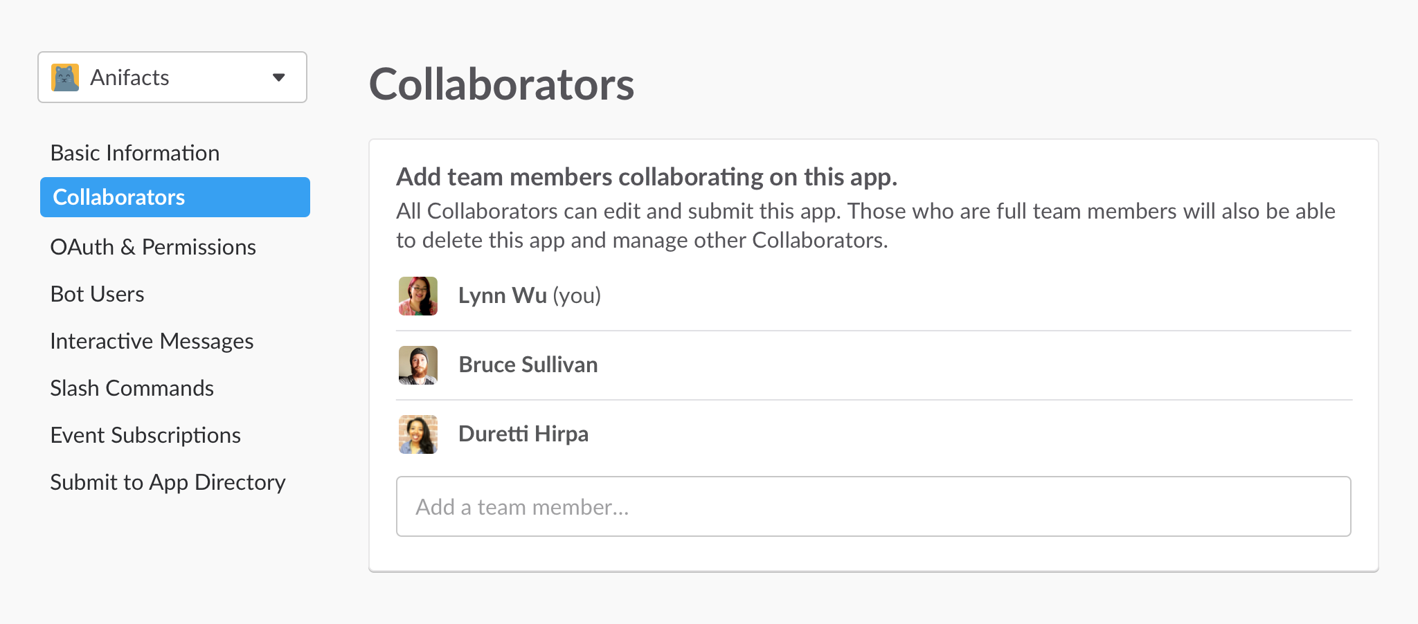Open Submit to App Directory

[x=168, y=482]
